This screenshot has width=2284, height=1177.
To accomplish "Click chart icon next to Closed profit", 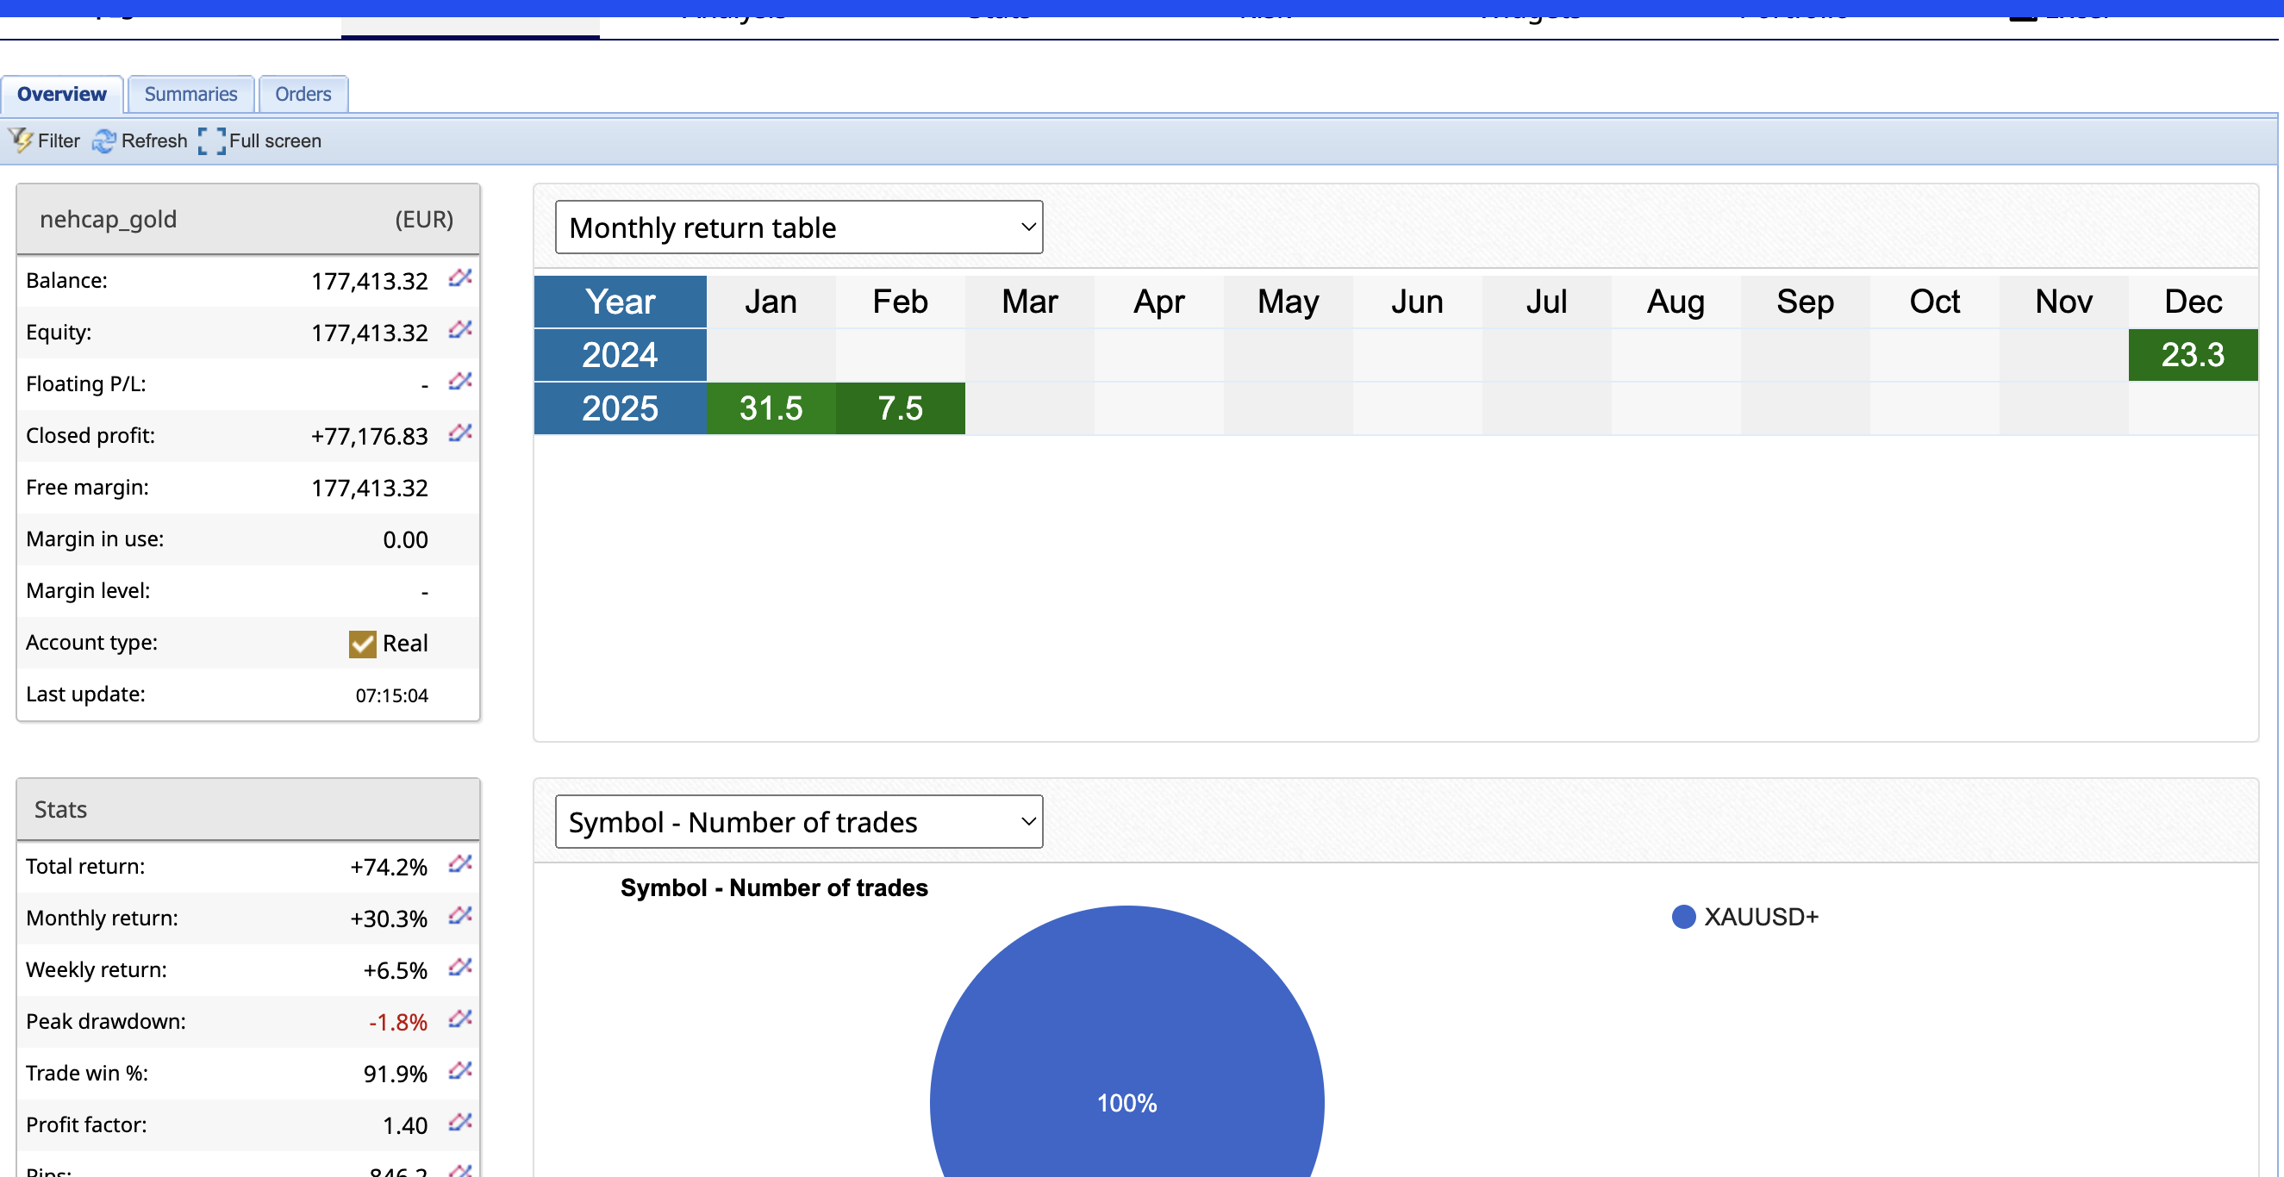I will pos(459,433).
